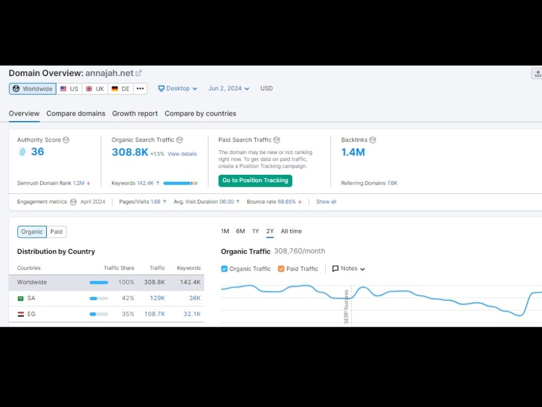Open more countries ellipsis menu
The height and width of the screenshot is (407, 542).
(140, 88)
